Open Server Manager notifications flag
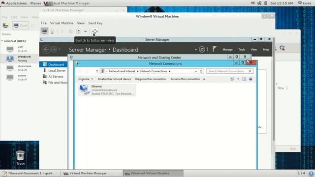Screen dimensions: 315x177 pyautogui.click(x=214, y=49)
